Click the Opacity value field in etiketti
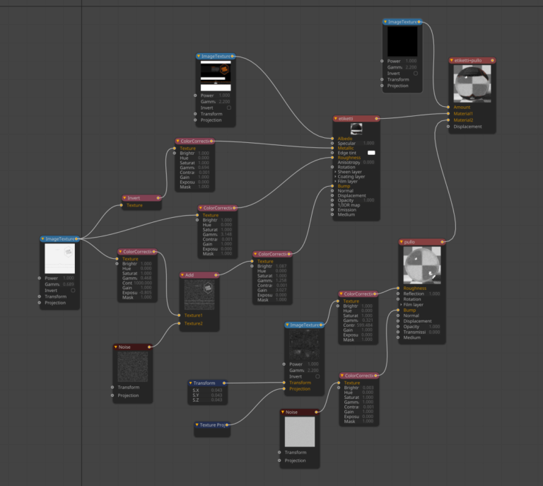This screenshot has width=543, height=486. (368, 200)
